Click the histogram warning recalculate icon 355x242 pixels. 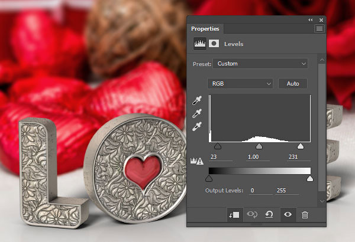tap(197, 161)
